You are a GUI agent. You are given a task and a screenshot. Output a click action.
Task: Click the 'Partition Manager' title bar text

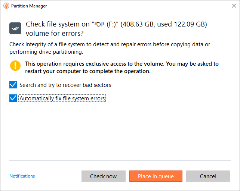(x=29, y=6)
